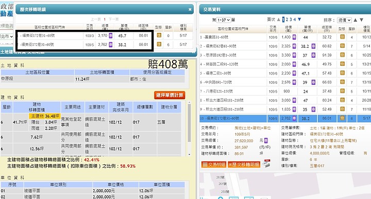This screenshot has width=371, height=199.
Task: Go to previous page with gray up triangle
Action: pyautogui.click(x=278, y=20)
